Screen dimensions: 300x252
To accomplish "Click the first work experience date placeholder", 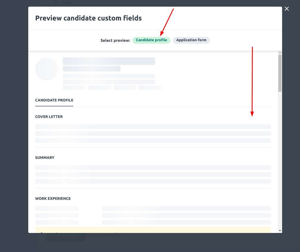I will [x=57, y=208].
